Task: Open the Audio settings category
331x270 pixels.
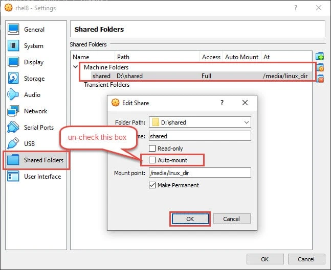Action: 36,94
